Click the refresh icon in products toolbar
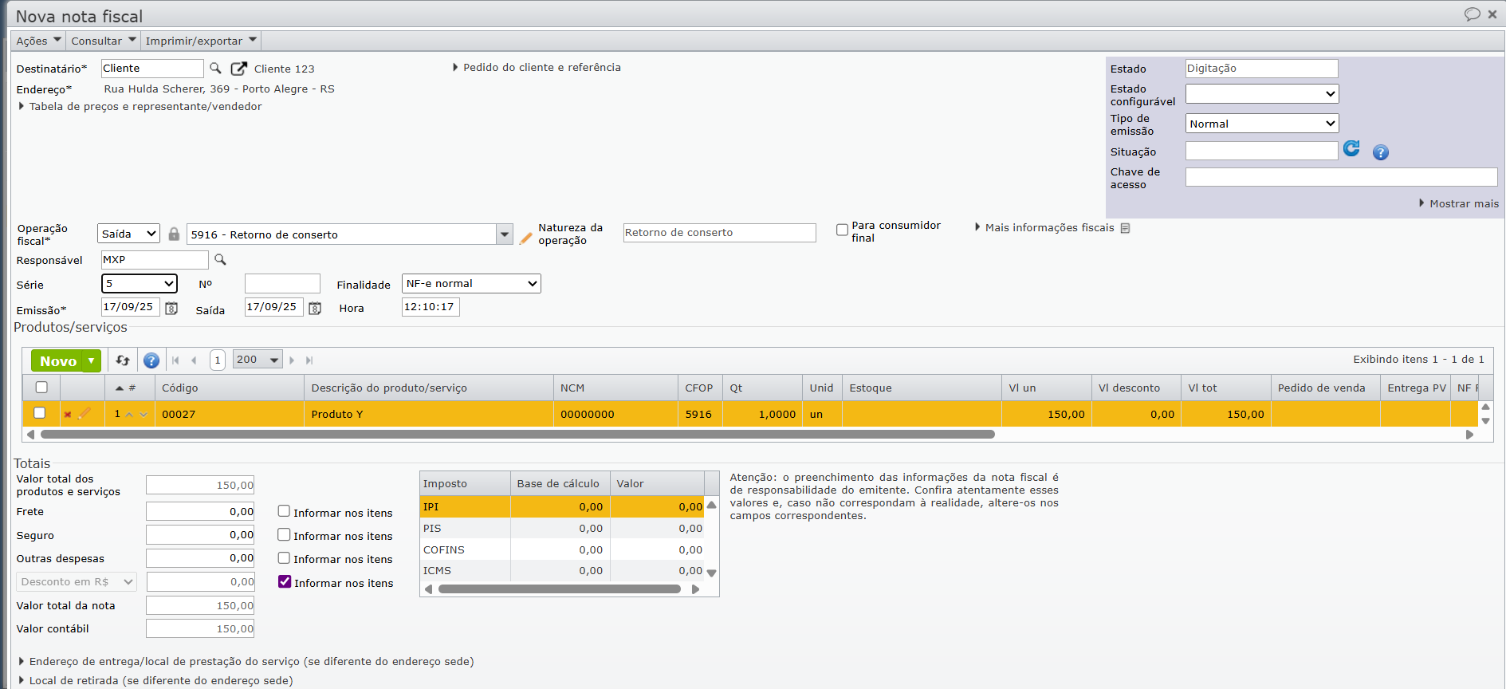1506x689 pixels. pos(123,360)
